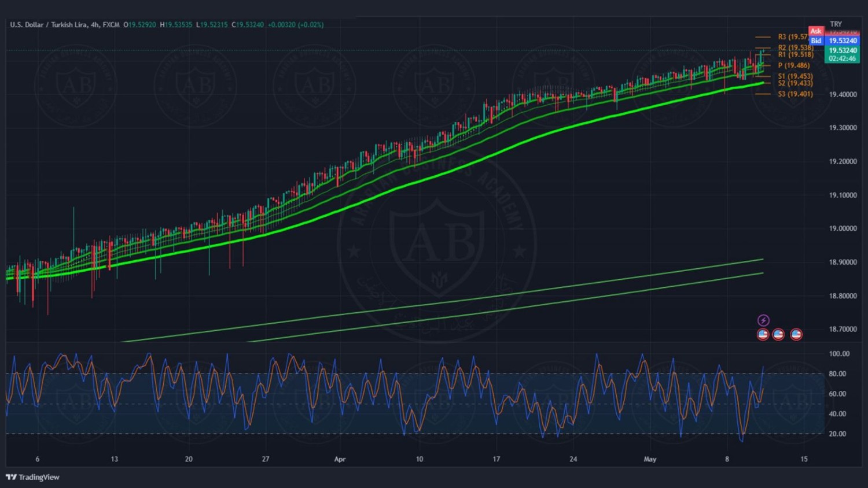868x488 pixels.
Task: Click the 20.00 oscillator scale level
Action: pos(837,434)
